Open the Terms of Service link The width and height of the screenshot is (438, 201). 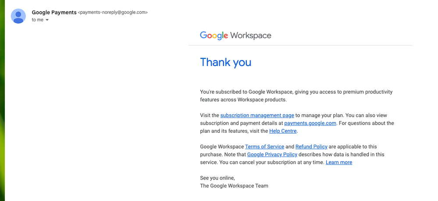point(264,146)
